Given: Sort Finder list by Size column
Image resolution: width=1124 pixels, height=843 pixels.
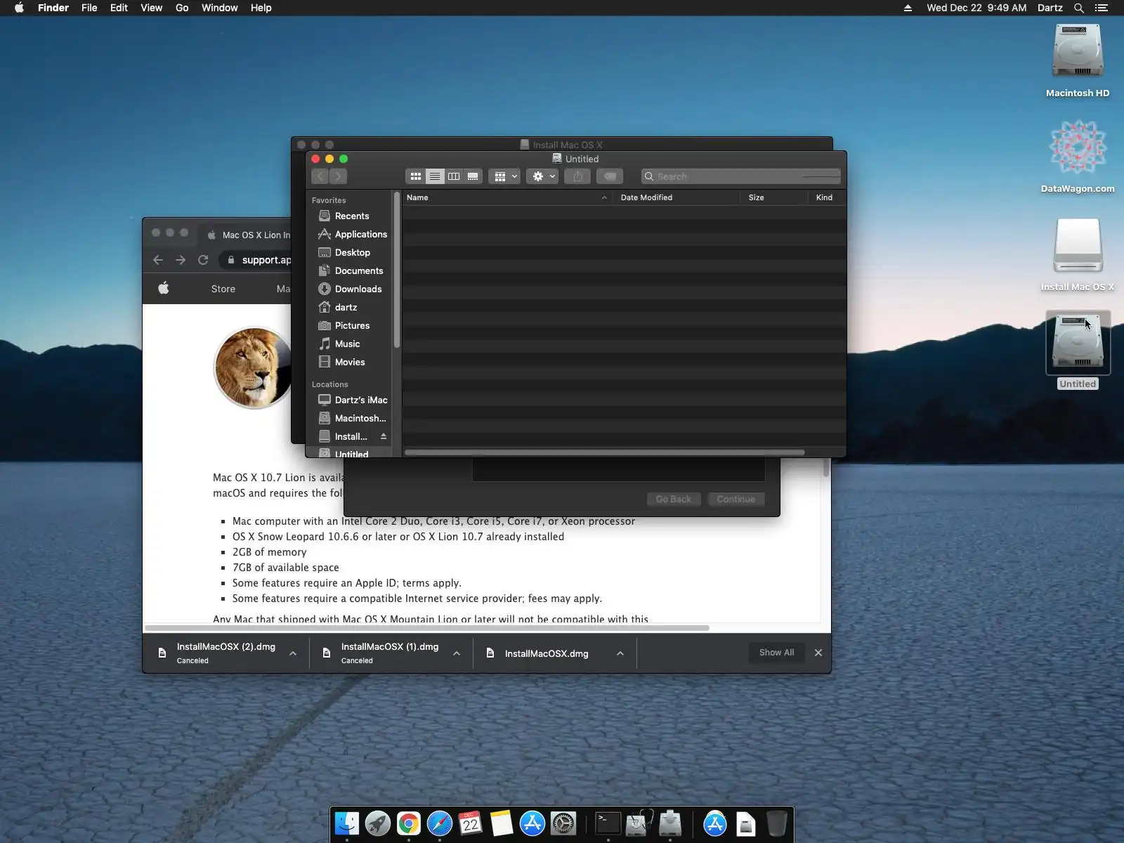Looking at the screenshot, I should [x=773, y=197].
